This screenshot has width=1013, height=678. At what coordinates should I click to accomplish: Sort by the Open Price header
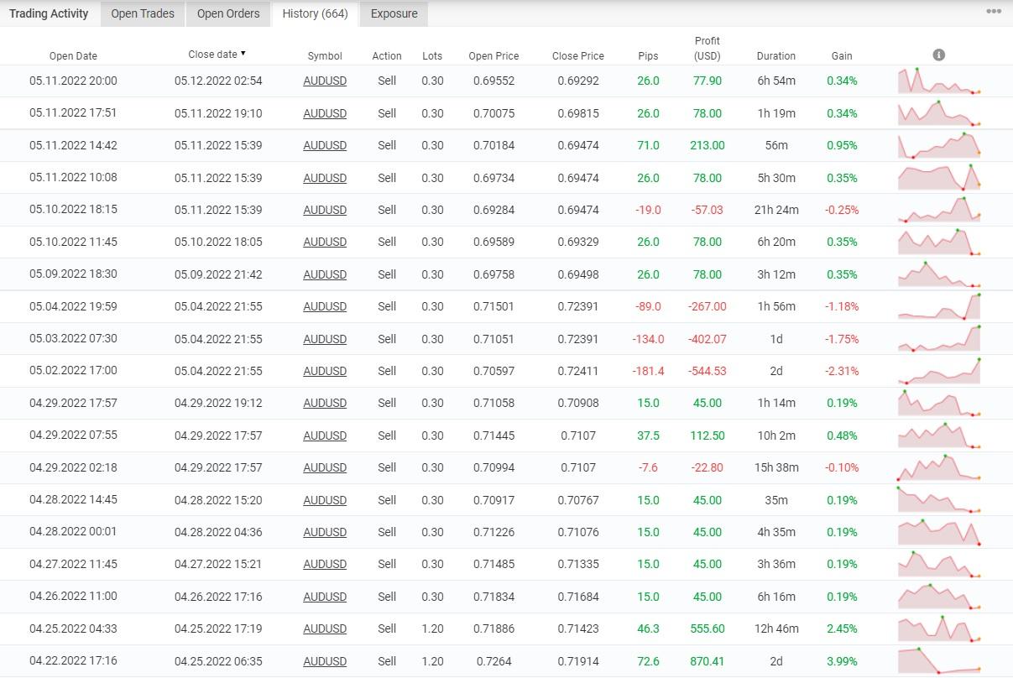[493, 56]
